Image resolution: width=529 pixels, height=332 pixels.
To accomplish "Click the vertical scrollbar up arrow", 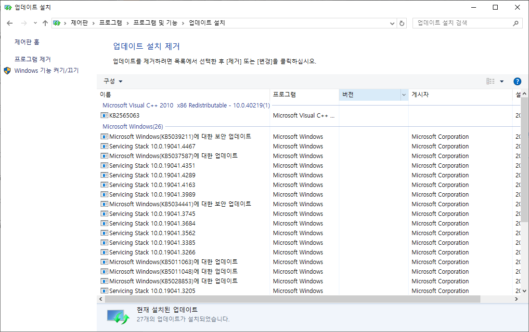I will tap(524, 93).
